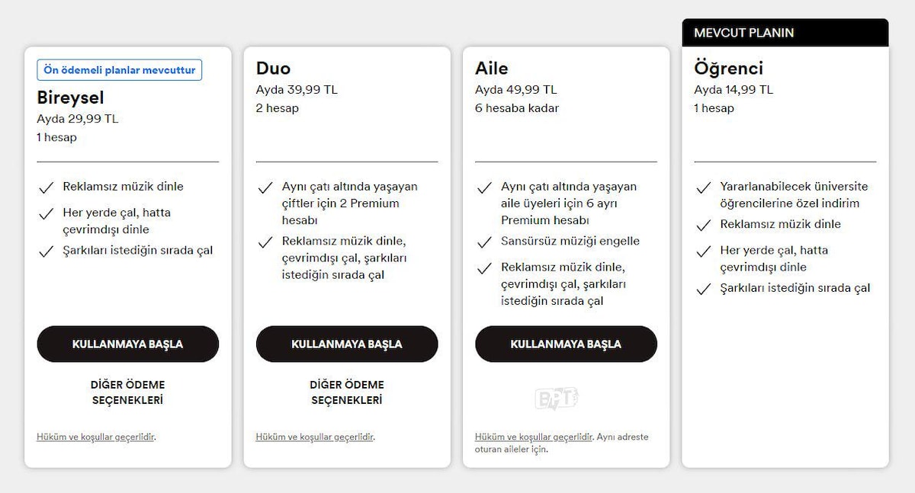
Task: Open DİĞER ÖDEME SEÇENEKLERİ for Duo
Action: (x=347, y=392)
